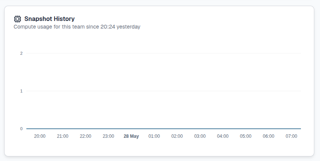320x161 pixels.
Task: Select the 22:00 time axis label
Action: [x=85, y=136]
